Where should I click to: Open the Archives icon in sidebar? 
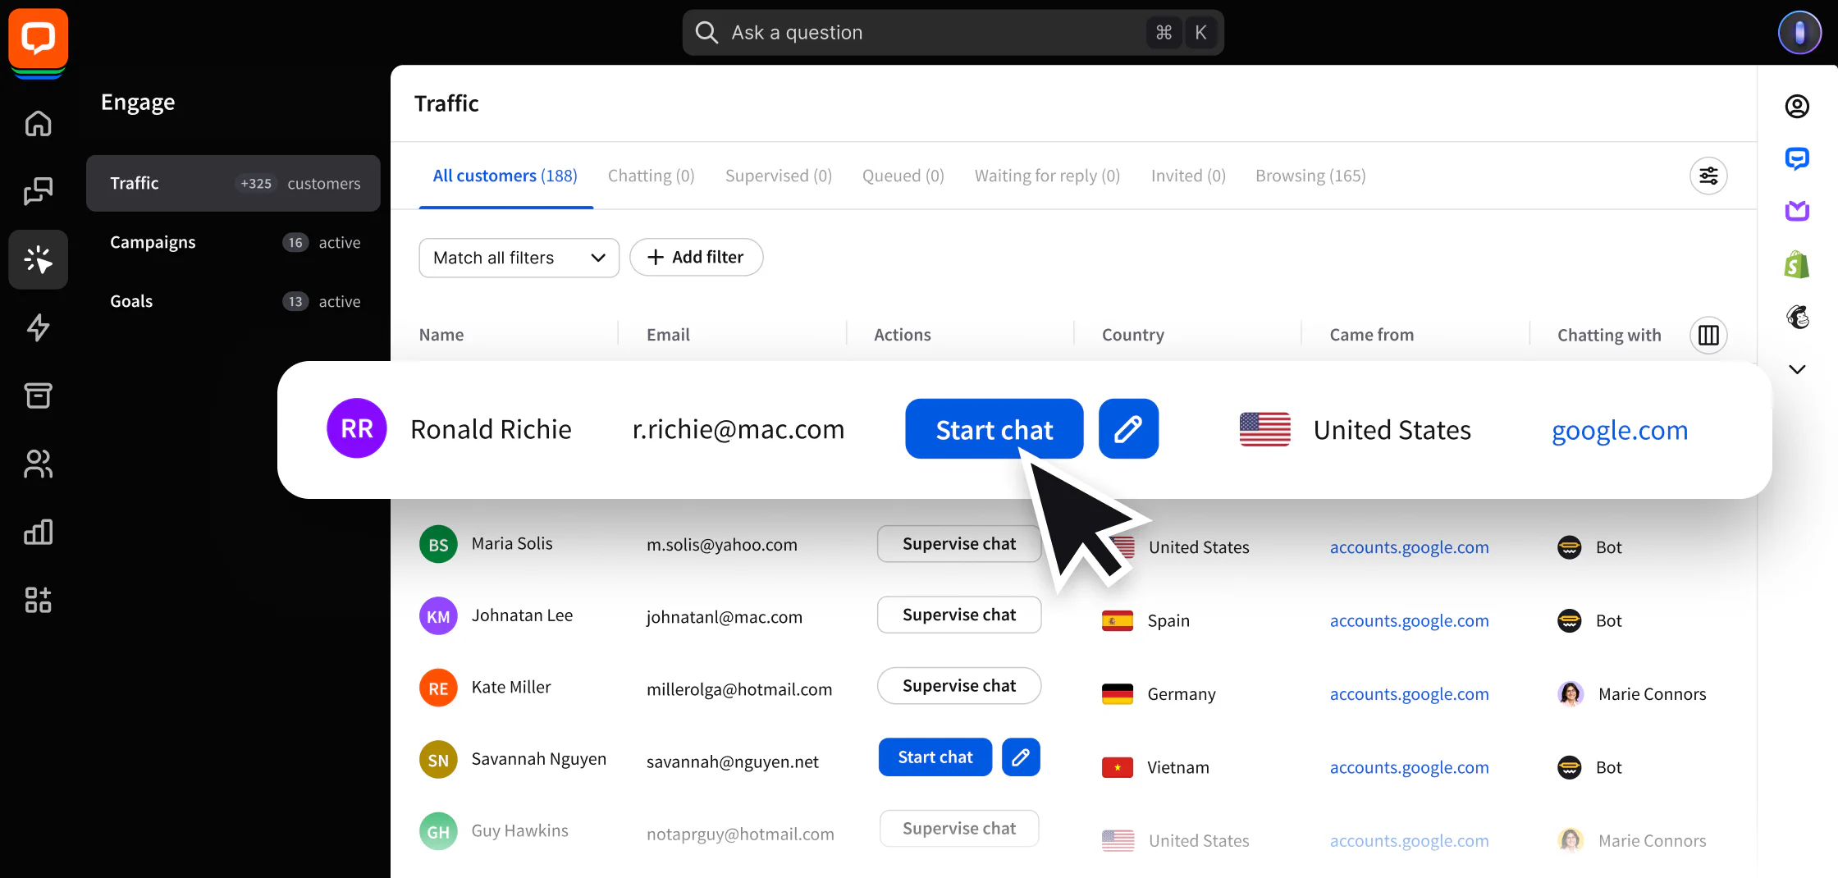click(x=38, y=396)
